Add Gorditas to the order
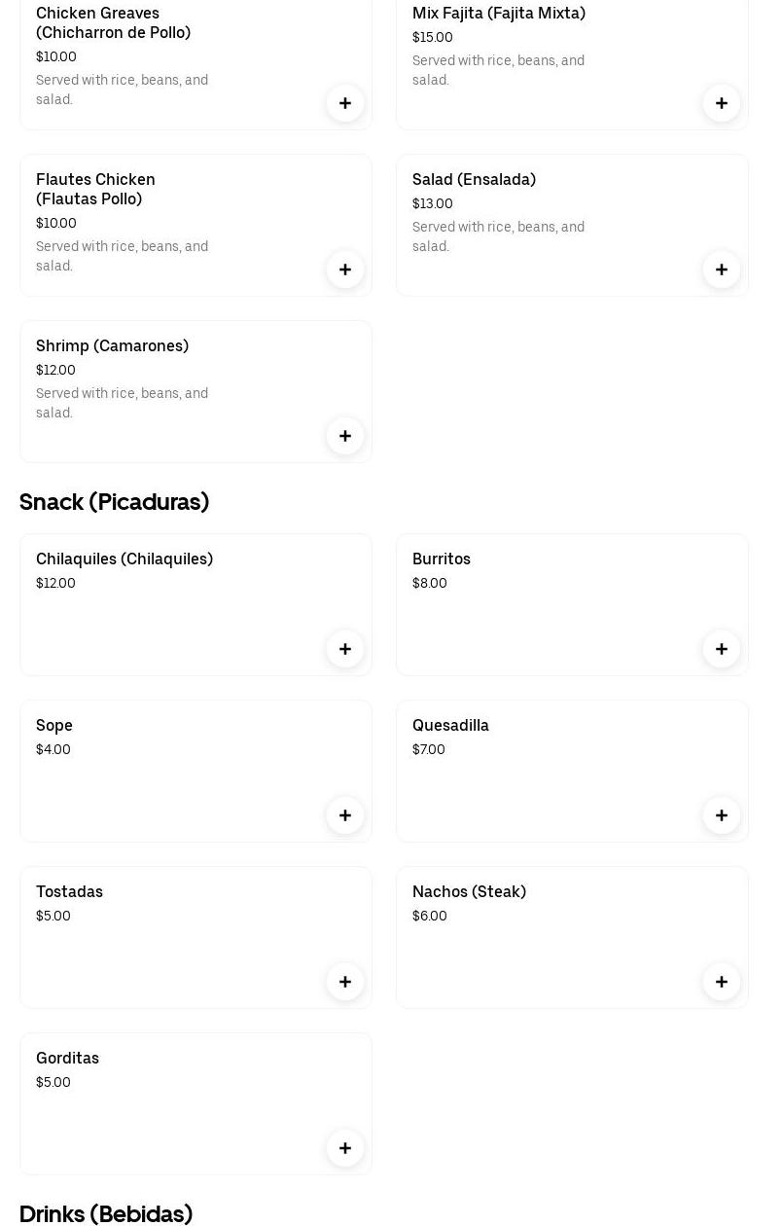Screen dimensions: 782x1226 pyautogui.click(x=345, y=1148)
